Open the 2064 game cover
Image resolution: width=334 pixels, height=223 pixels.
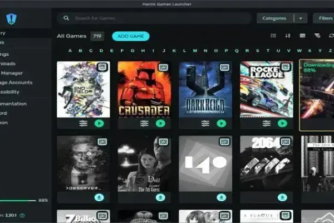click(x=267, y=164)
